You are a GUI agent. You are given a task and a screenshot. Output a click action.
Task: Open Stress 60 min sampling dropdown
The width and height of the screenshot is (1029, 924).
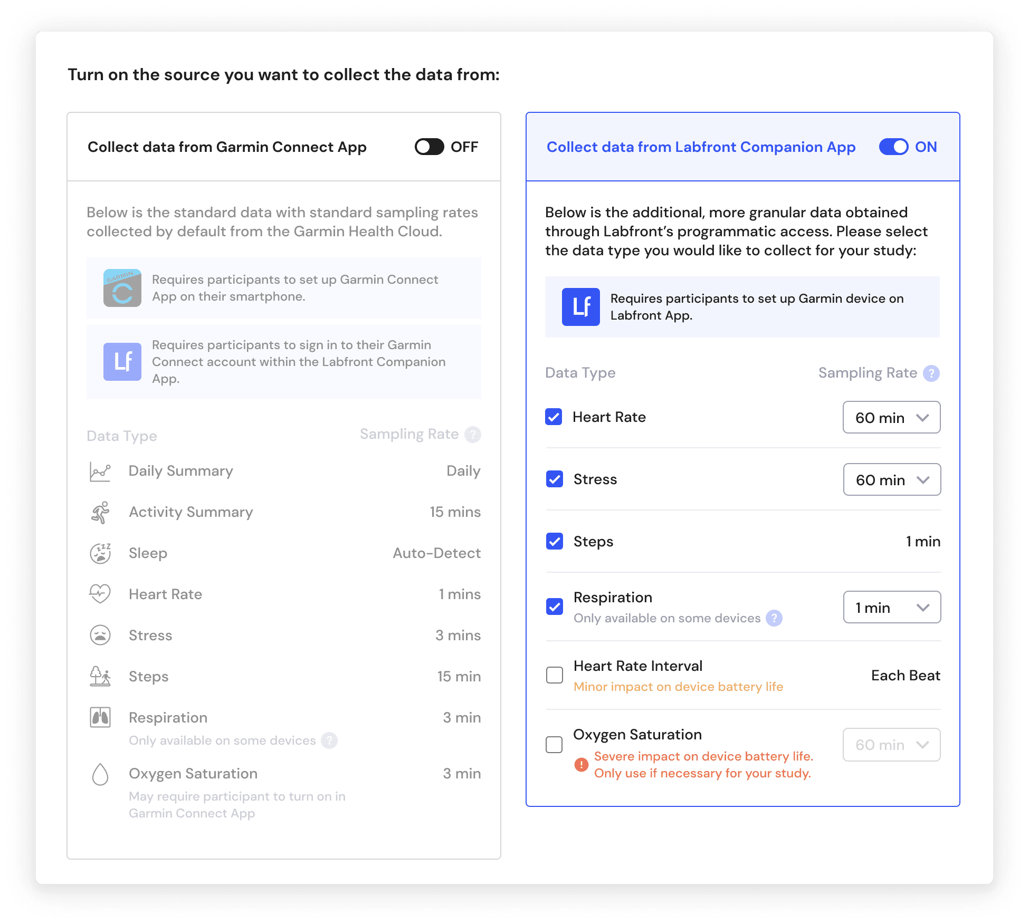point(891,480)
